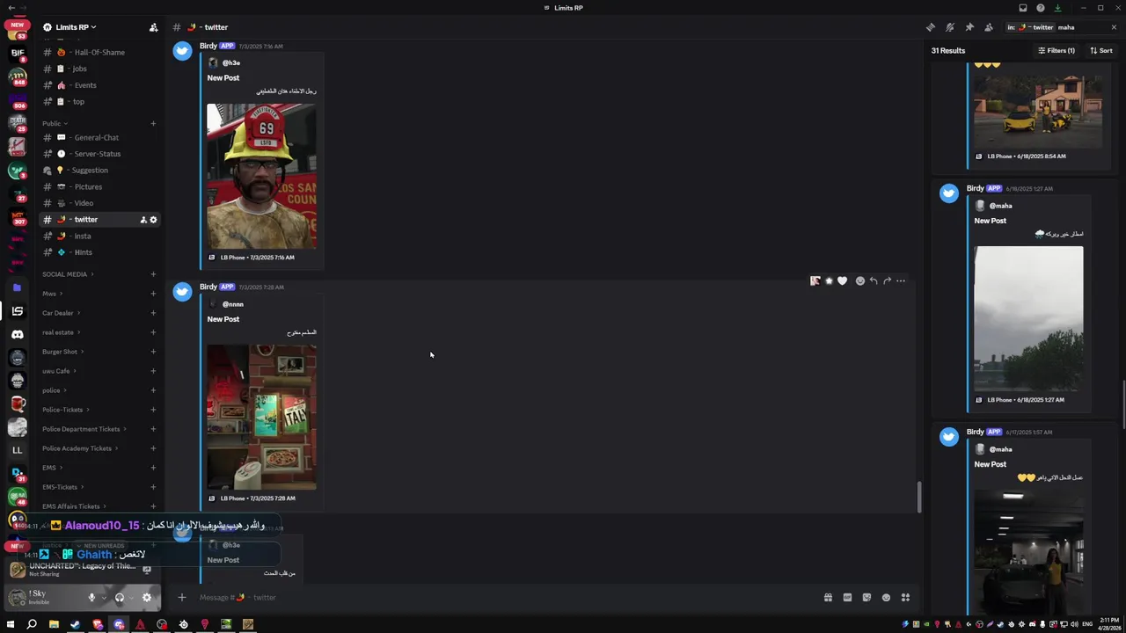The image size is (1126, 633).
Task: Open the Sort dropdown in search results
Action: point(1101,50)
